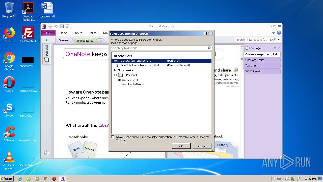Open the Share ribbon tab
Viewport: 323px width, 182px height.
pos(92,33)
